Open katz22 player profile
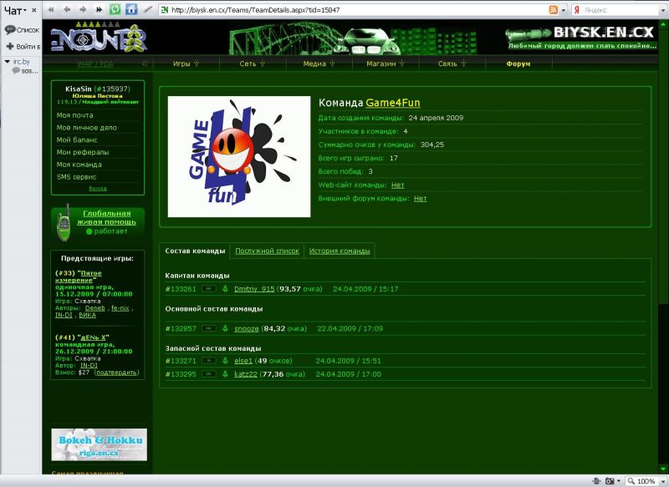Viewport: 669px width, 487px height. tap(246, 374)
